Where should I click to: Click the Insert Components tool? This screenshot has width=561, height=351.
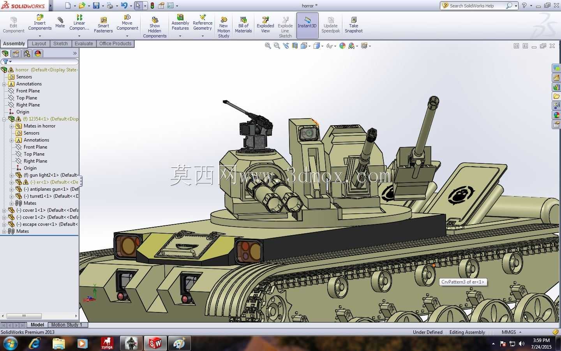(40, 23)
